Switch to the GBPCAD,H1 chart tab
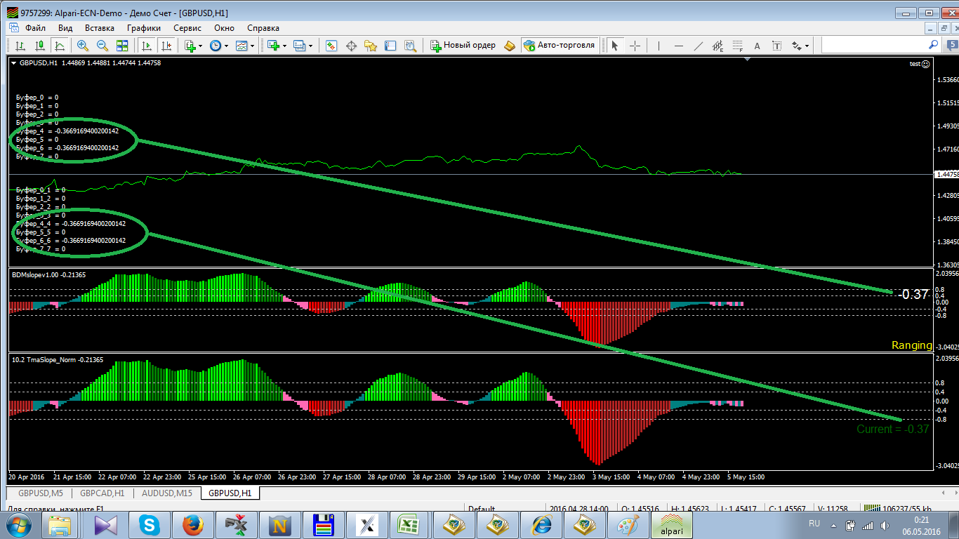The image size is (959, 539). click(102, 493)
